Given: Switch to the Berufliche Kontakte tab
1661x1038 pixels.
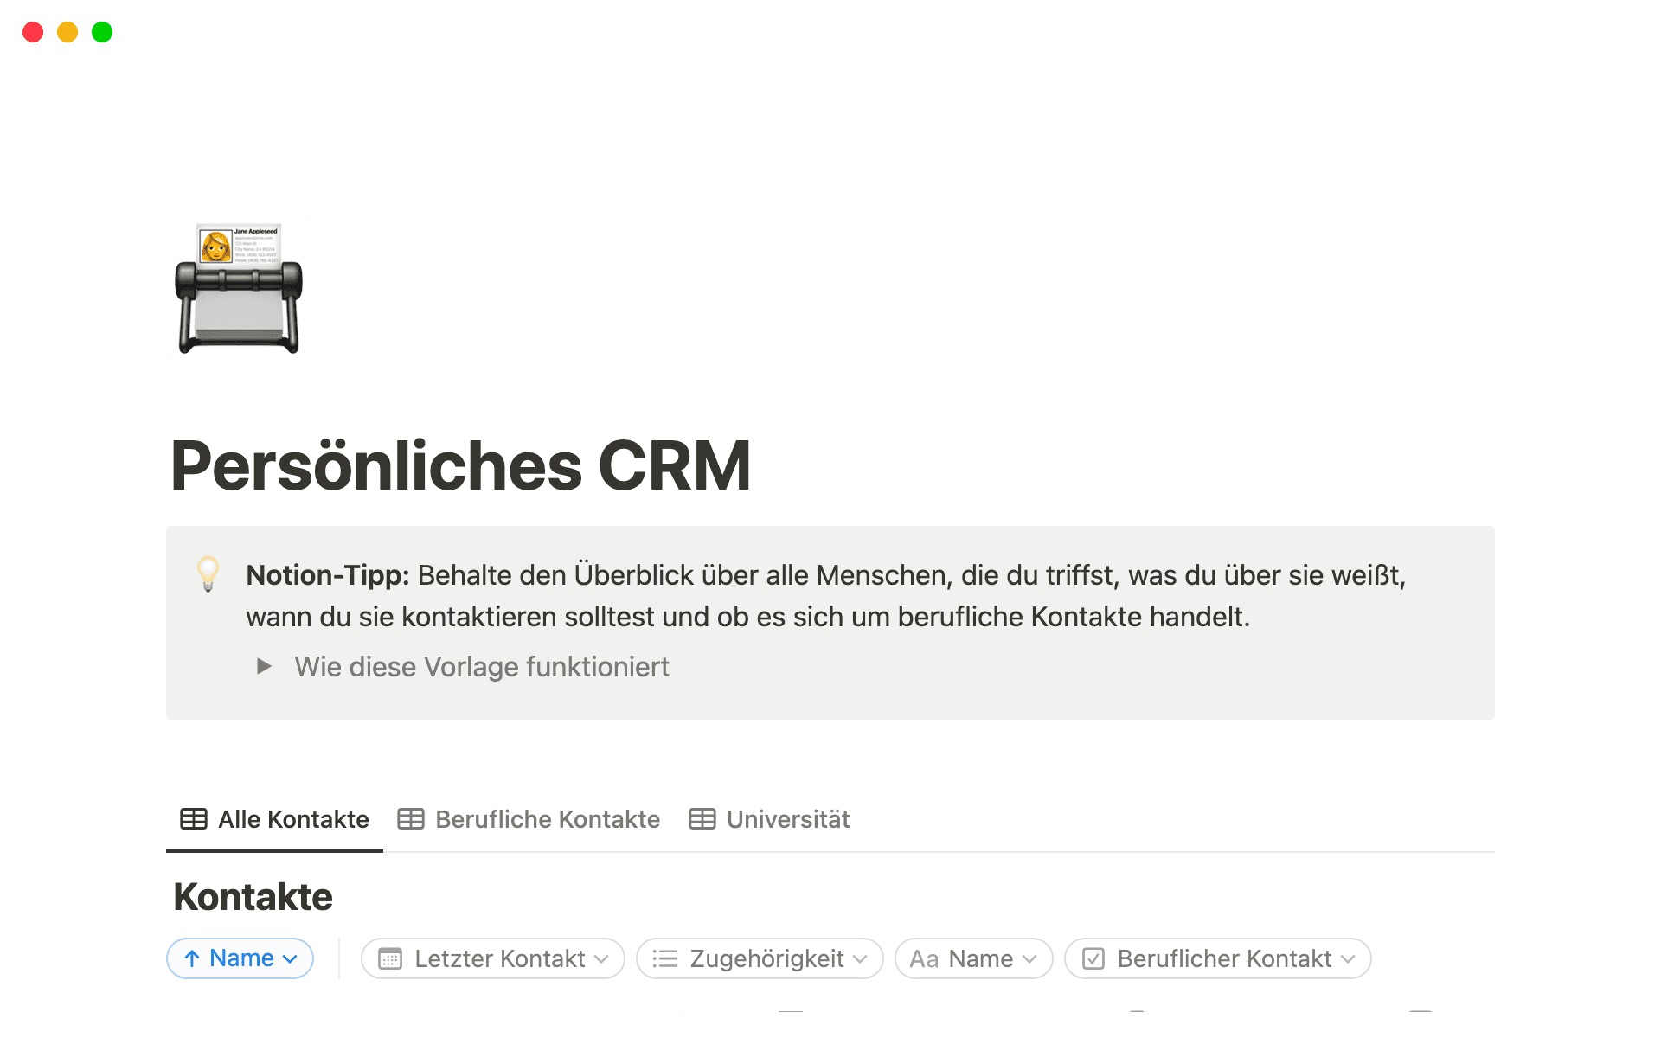Looking at the screenshot, I should [548, 818].
